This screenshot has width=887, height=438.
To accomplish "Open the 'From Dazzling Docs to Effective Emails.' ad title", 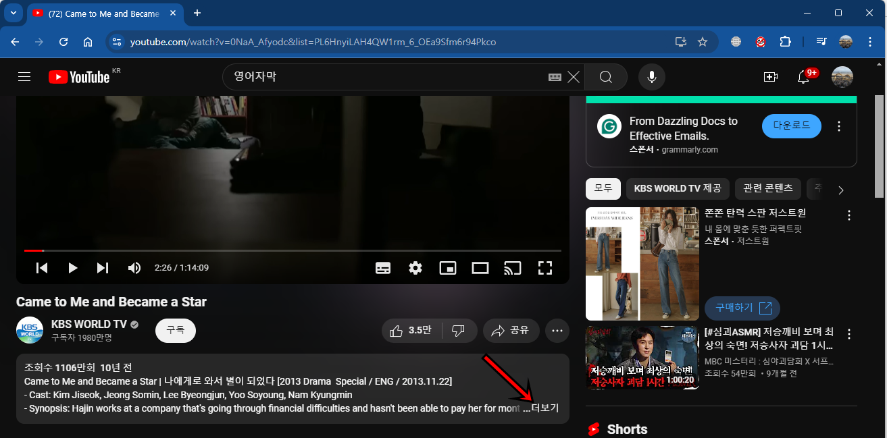I will 684,128.
